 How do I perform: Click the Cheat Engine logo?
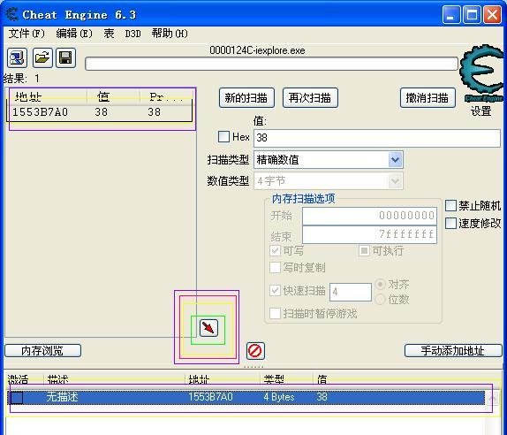[x=481, y=73]
